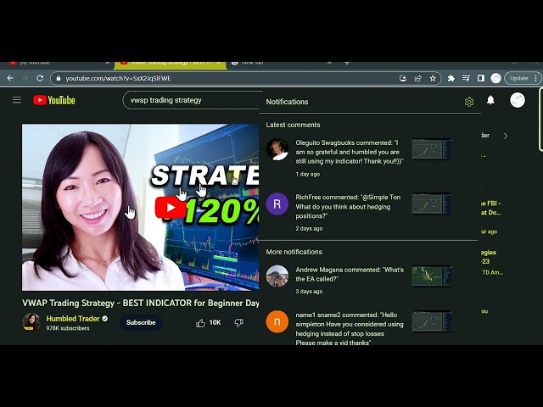
Task: Go back using browser back arrow
Action: coord(10,78)
